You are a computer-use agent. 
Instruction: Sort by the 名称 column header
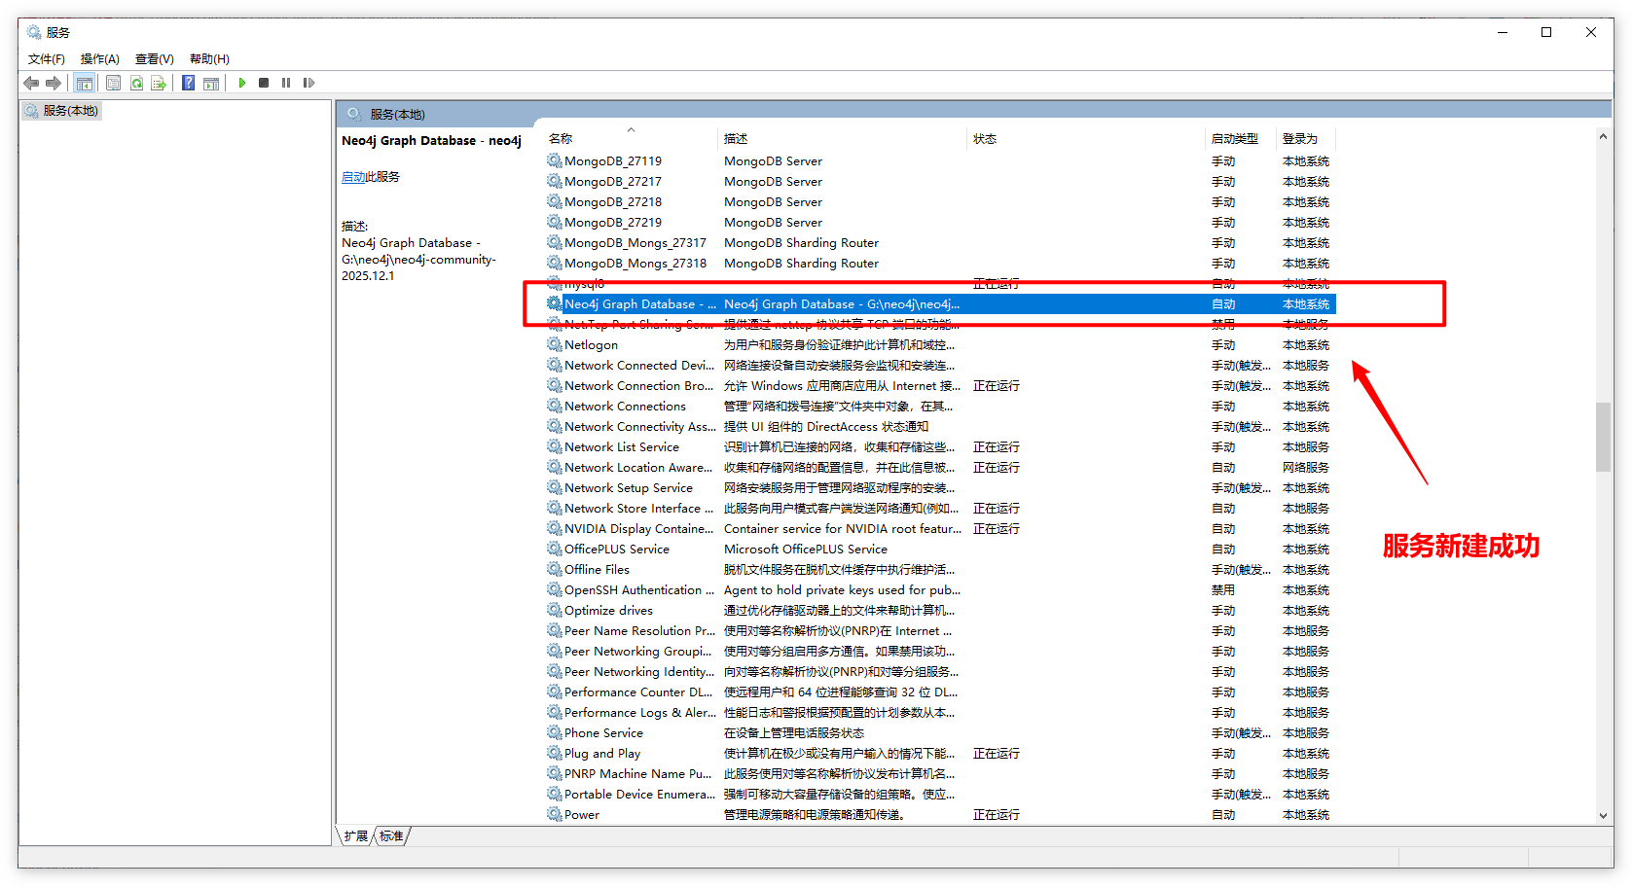[561, 139]
